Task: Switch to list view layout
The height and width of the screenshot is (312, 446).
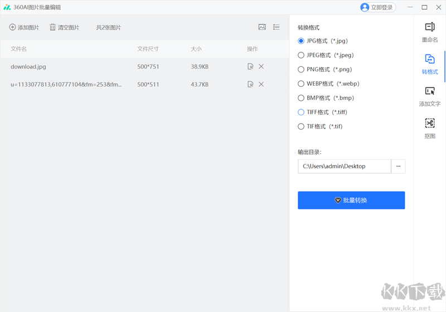Action: point(277,27)
